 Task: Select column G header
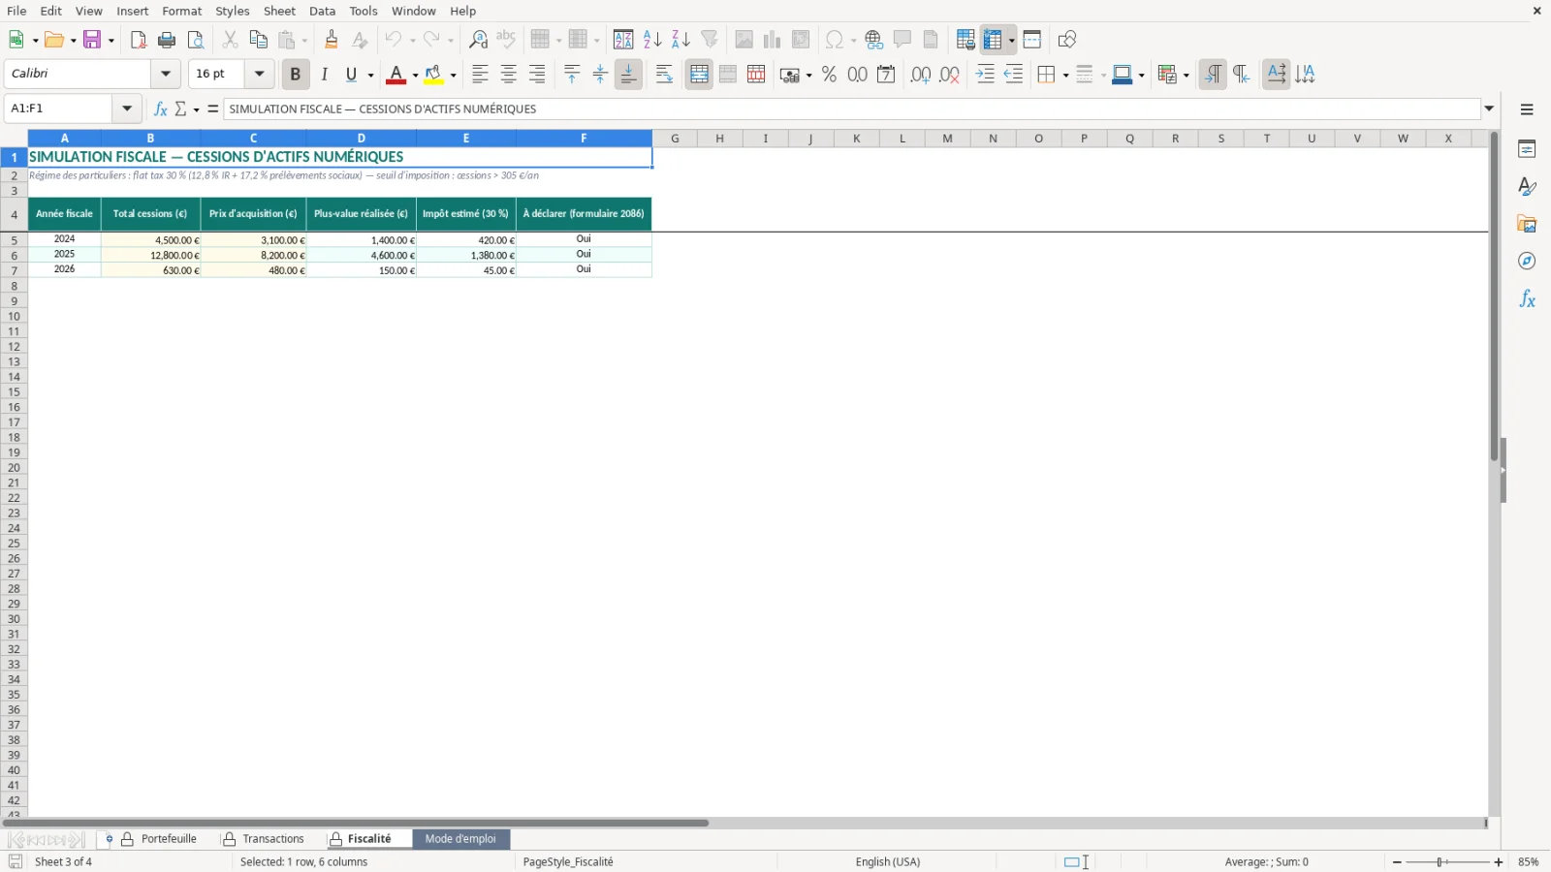coord(675,139)
